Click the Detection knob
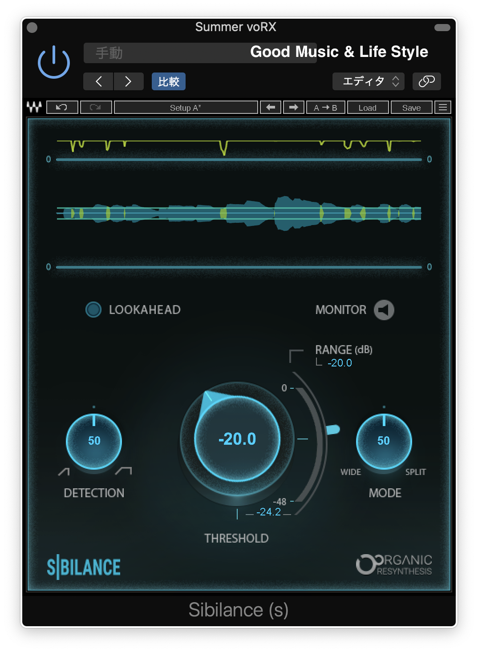 pos(94,441)
